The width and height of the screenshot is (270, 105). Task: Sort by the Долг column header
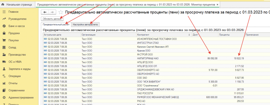point(205,35)
